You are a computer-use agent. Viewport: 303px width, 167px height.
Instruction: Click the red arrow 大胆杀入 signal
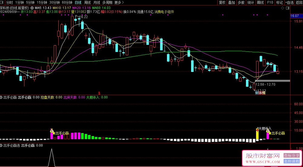click(257, 130)
